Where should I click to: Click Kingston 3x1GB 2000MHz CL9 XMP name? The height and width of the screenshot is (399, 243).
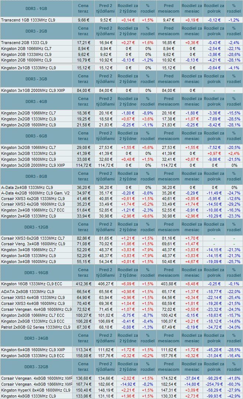[x=33, y=91]
